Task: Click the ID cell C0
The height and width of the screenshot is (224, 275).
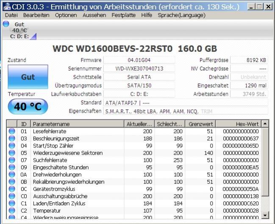Action: click(24, 196)
